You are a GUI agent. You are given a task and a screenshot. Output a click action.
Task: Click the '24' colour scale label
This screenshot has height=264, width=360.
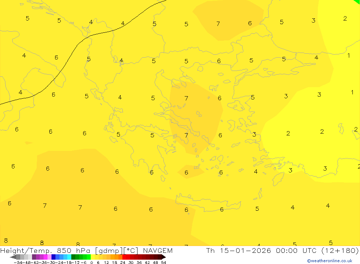[123, 263]
